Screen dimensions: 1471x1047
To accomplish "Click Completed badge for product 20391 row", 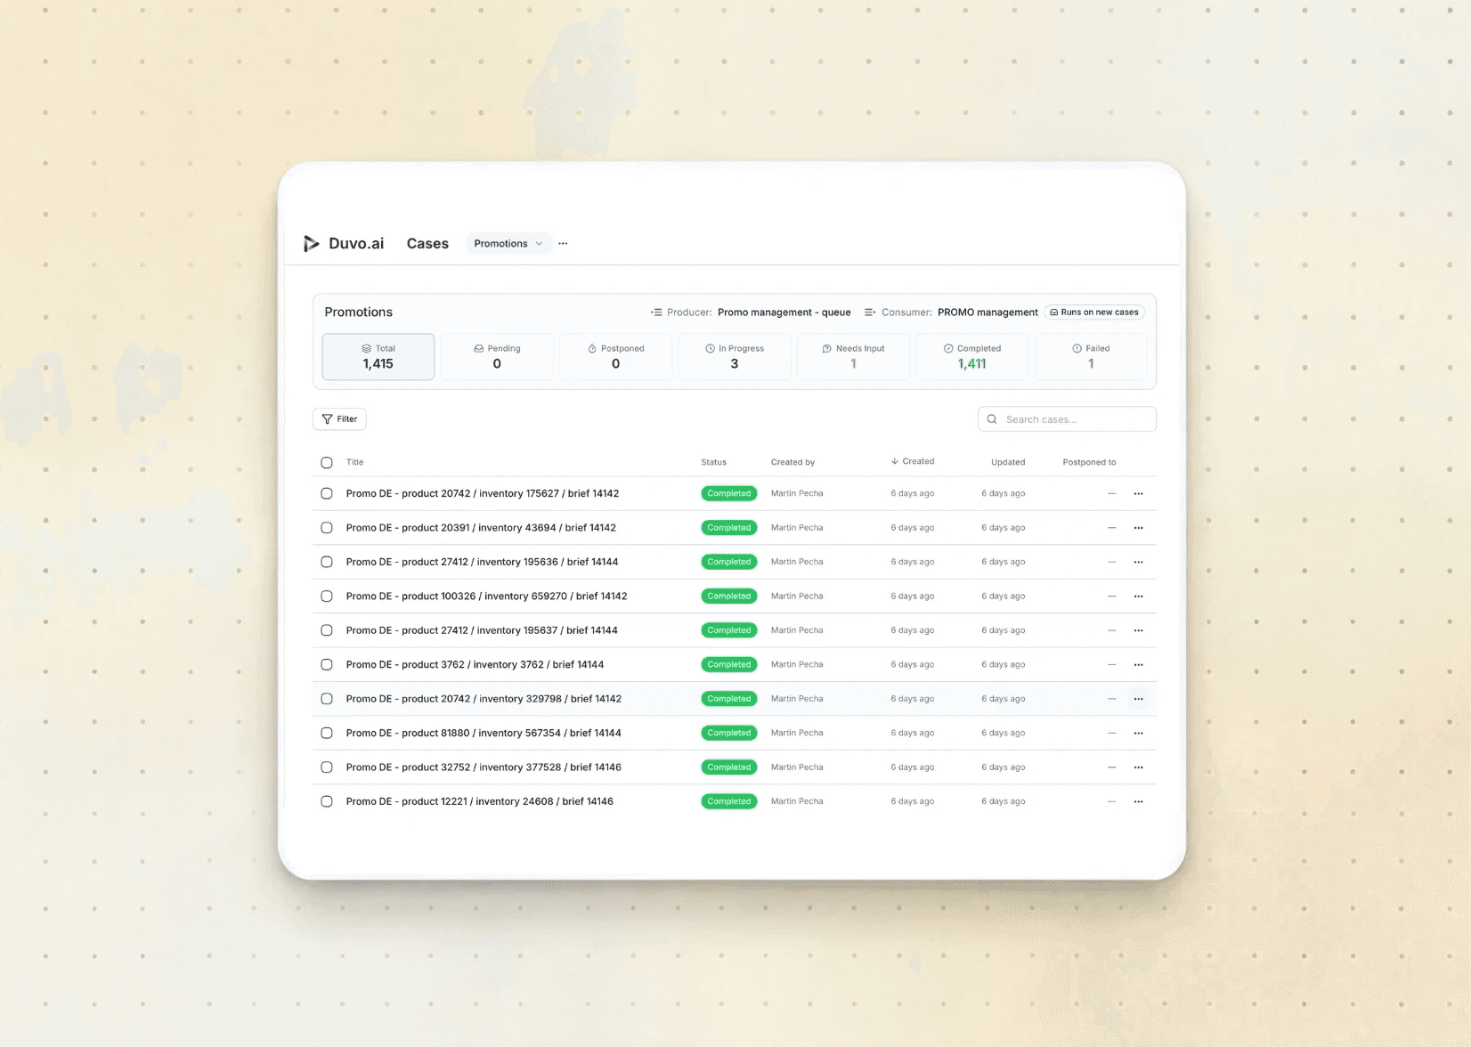I will click(x=729, y=528).
